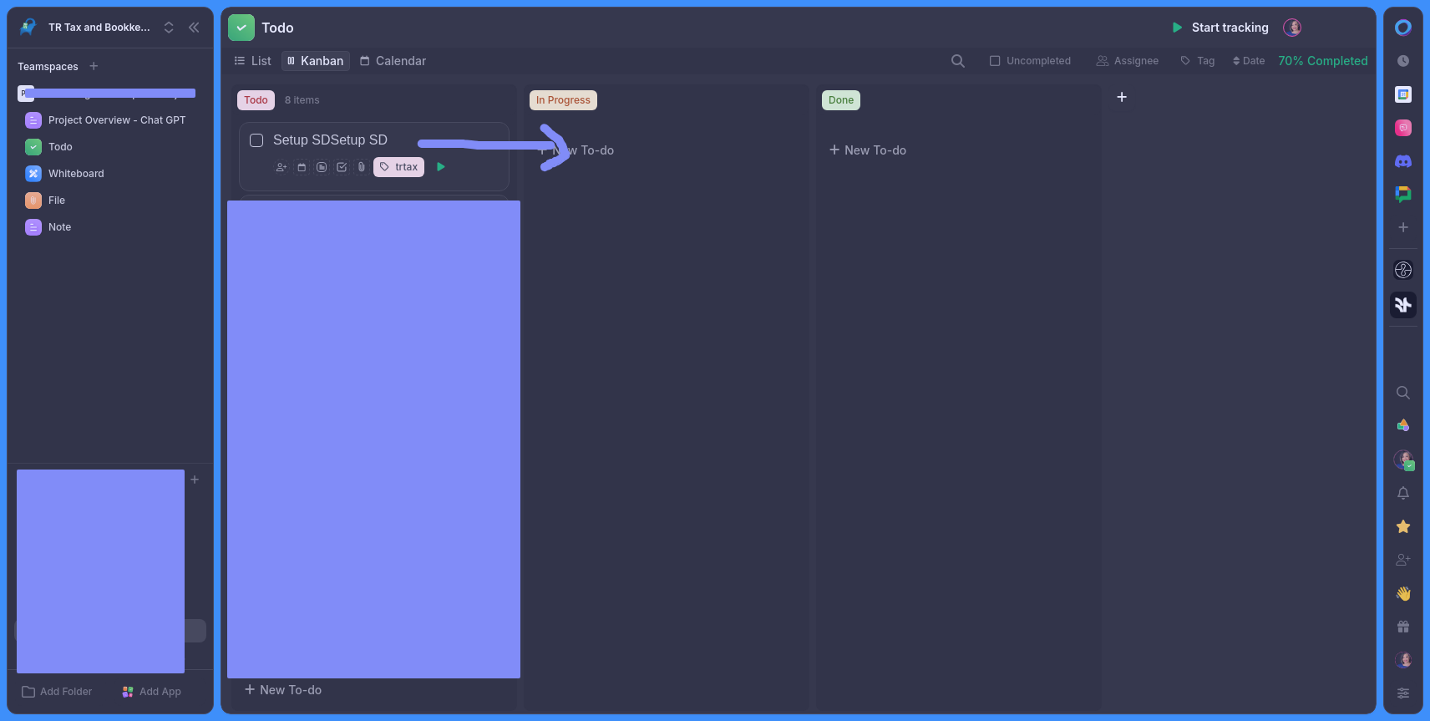The height and width of the screenshot is (721, 1430).
Task: Click the trtax tag on Setup SD
Action: click(398, 167)
